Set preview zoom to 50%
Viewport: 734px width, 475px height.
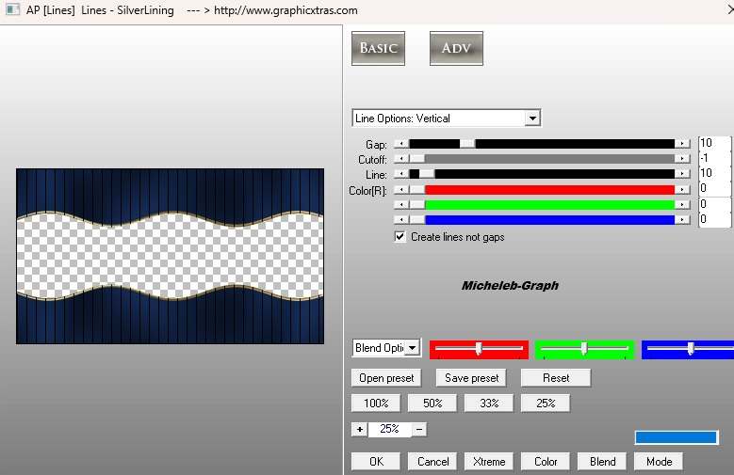coord(433,403)
